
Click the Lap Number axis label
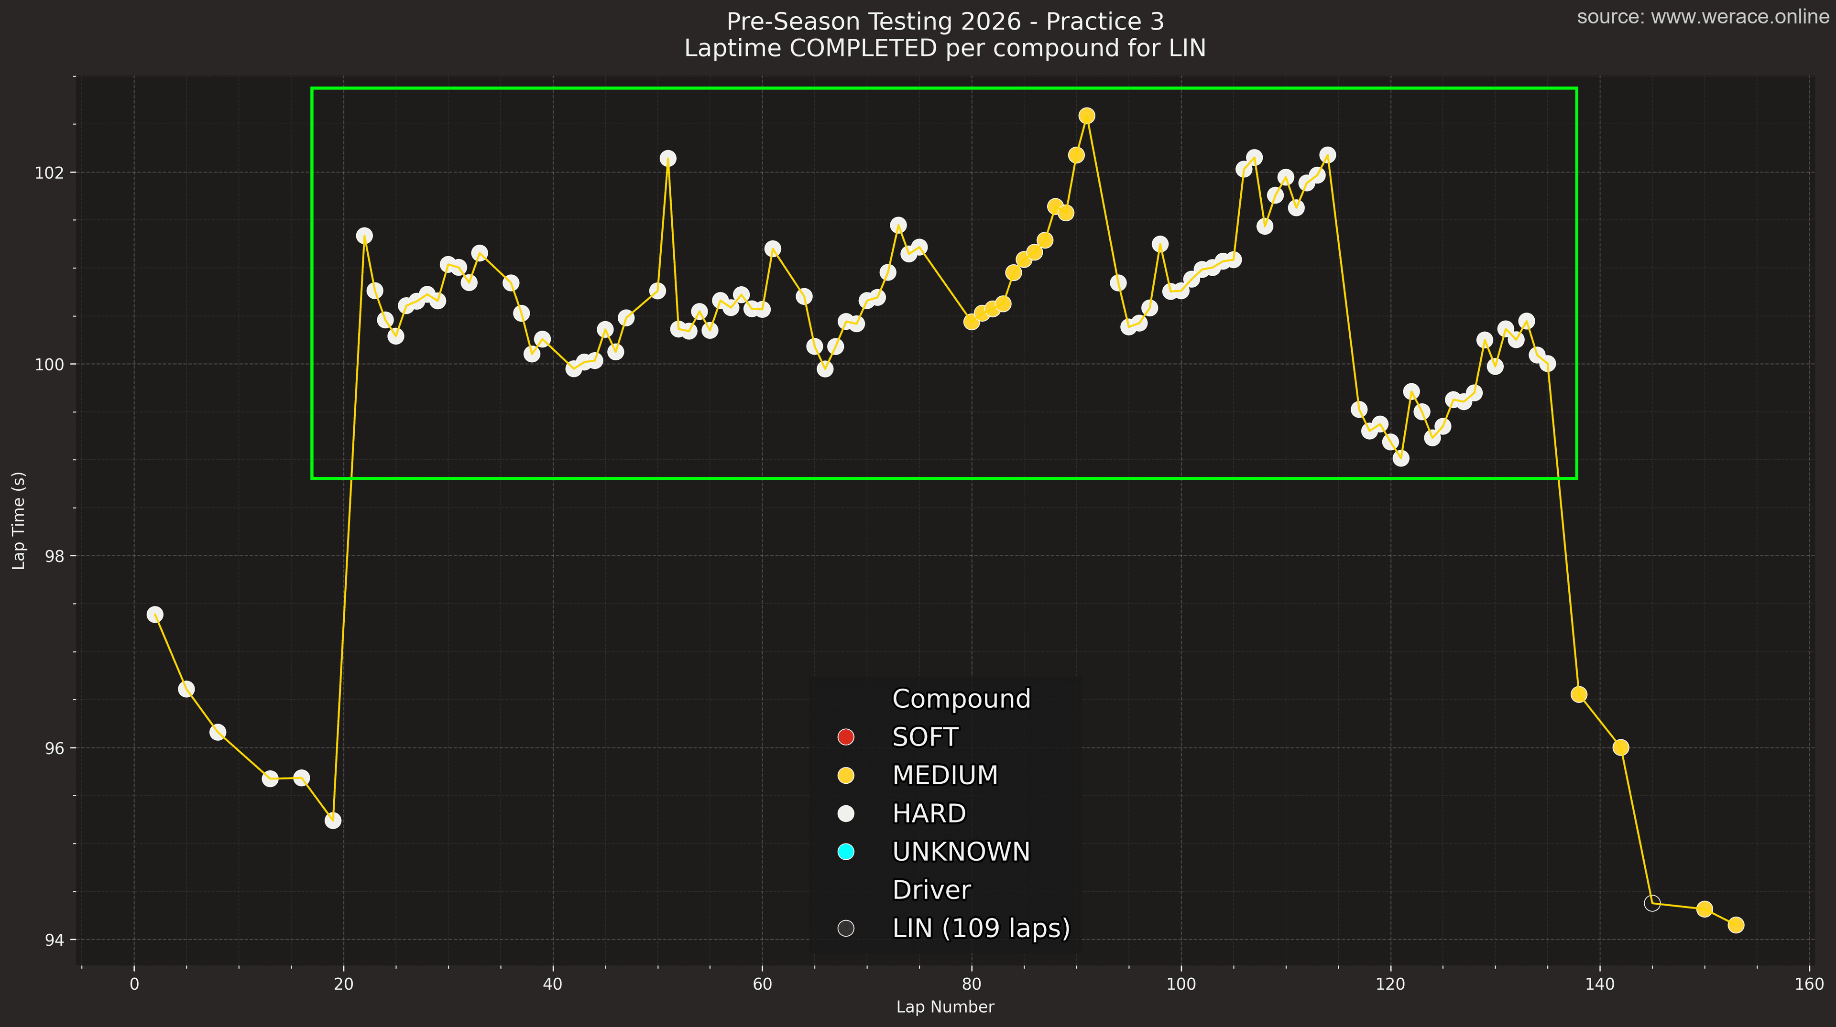point(944,1007)
